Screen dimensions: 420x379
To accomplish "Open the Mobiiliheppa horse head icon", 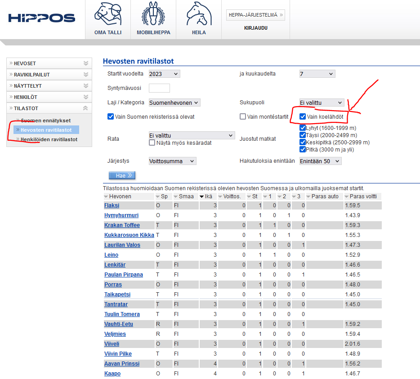I will click(x=153, y=13).
